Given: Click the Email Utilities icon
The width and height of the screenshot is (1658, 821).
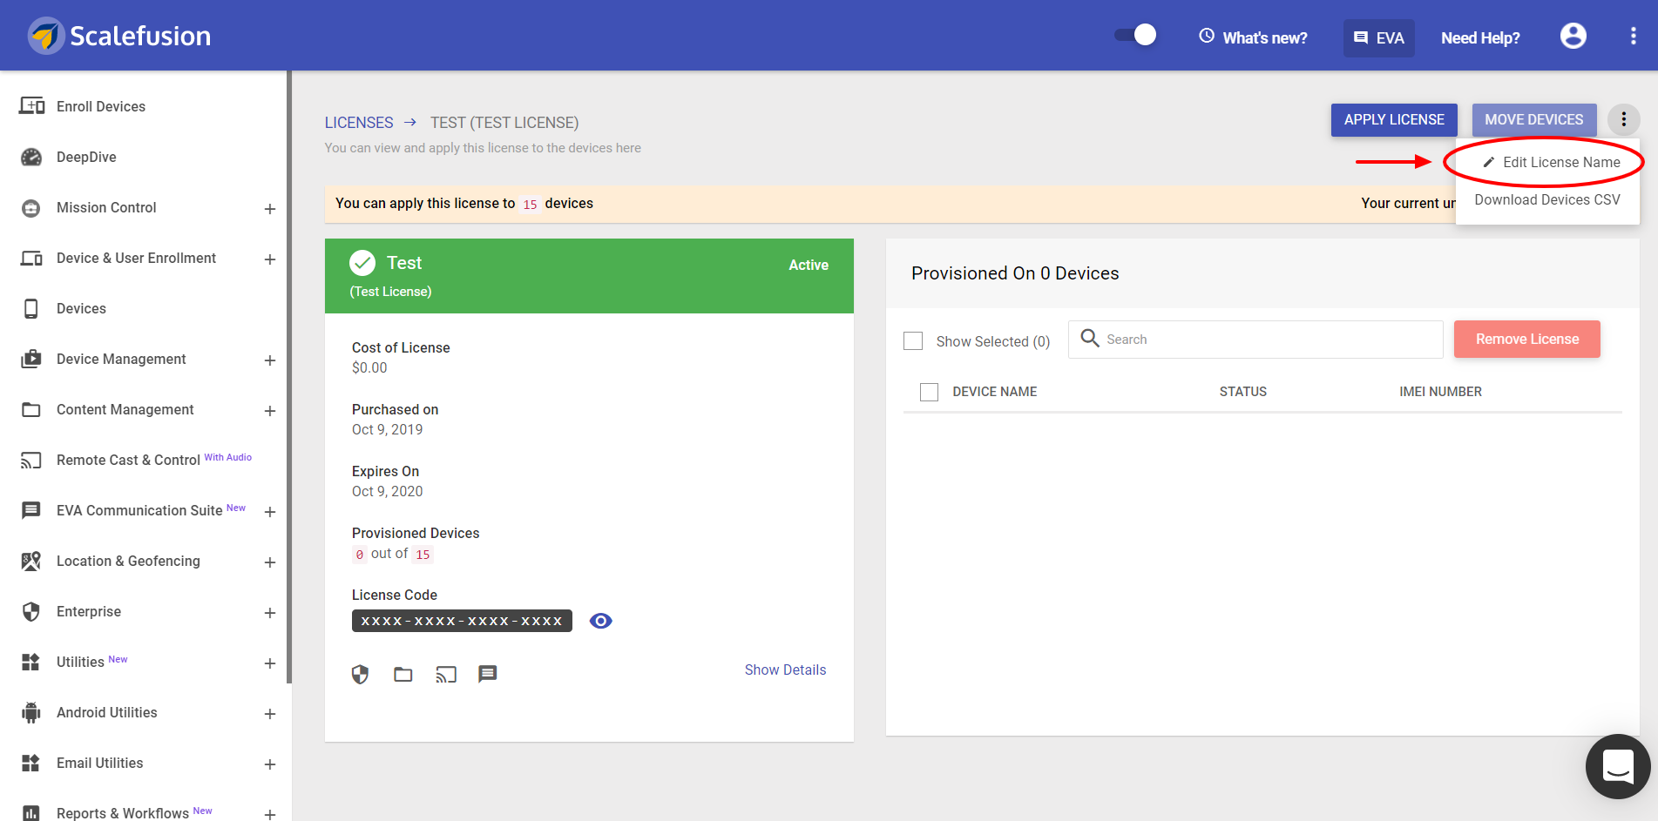Looking at the screenshot, I should coord(31,764).
